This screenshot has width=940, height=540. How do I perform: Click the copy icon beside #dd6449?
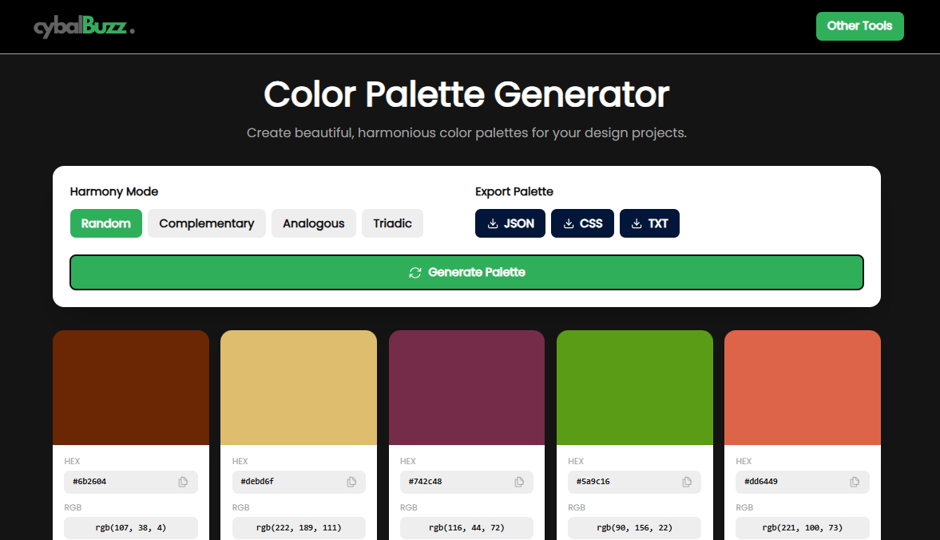tap(855, 482)
